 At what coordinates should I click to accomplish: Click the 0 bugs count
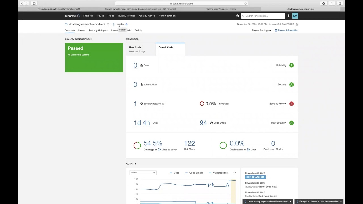[135, 65]
